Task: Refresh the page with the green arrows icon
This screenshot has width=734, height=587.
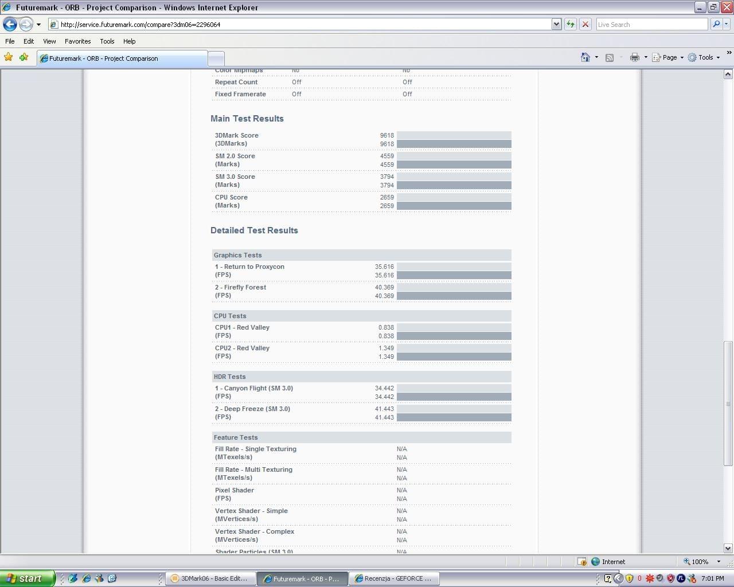Action: coord(571,24)
